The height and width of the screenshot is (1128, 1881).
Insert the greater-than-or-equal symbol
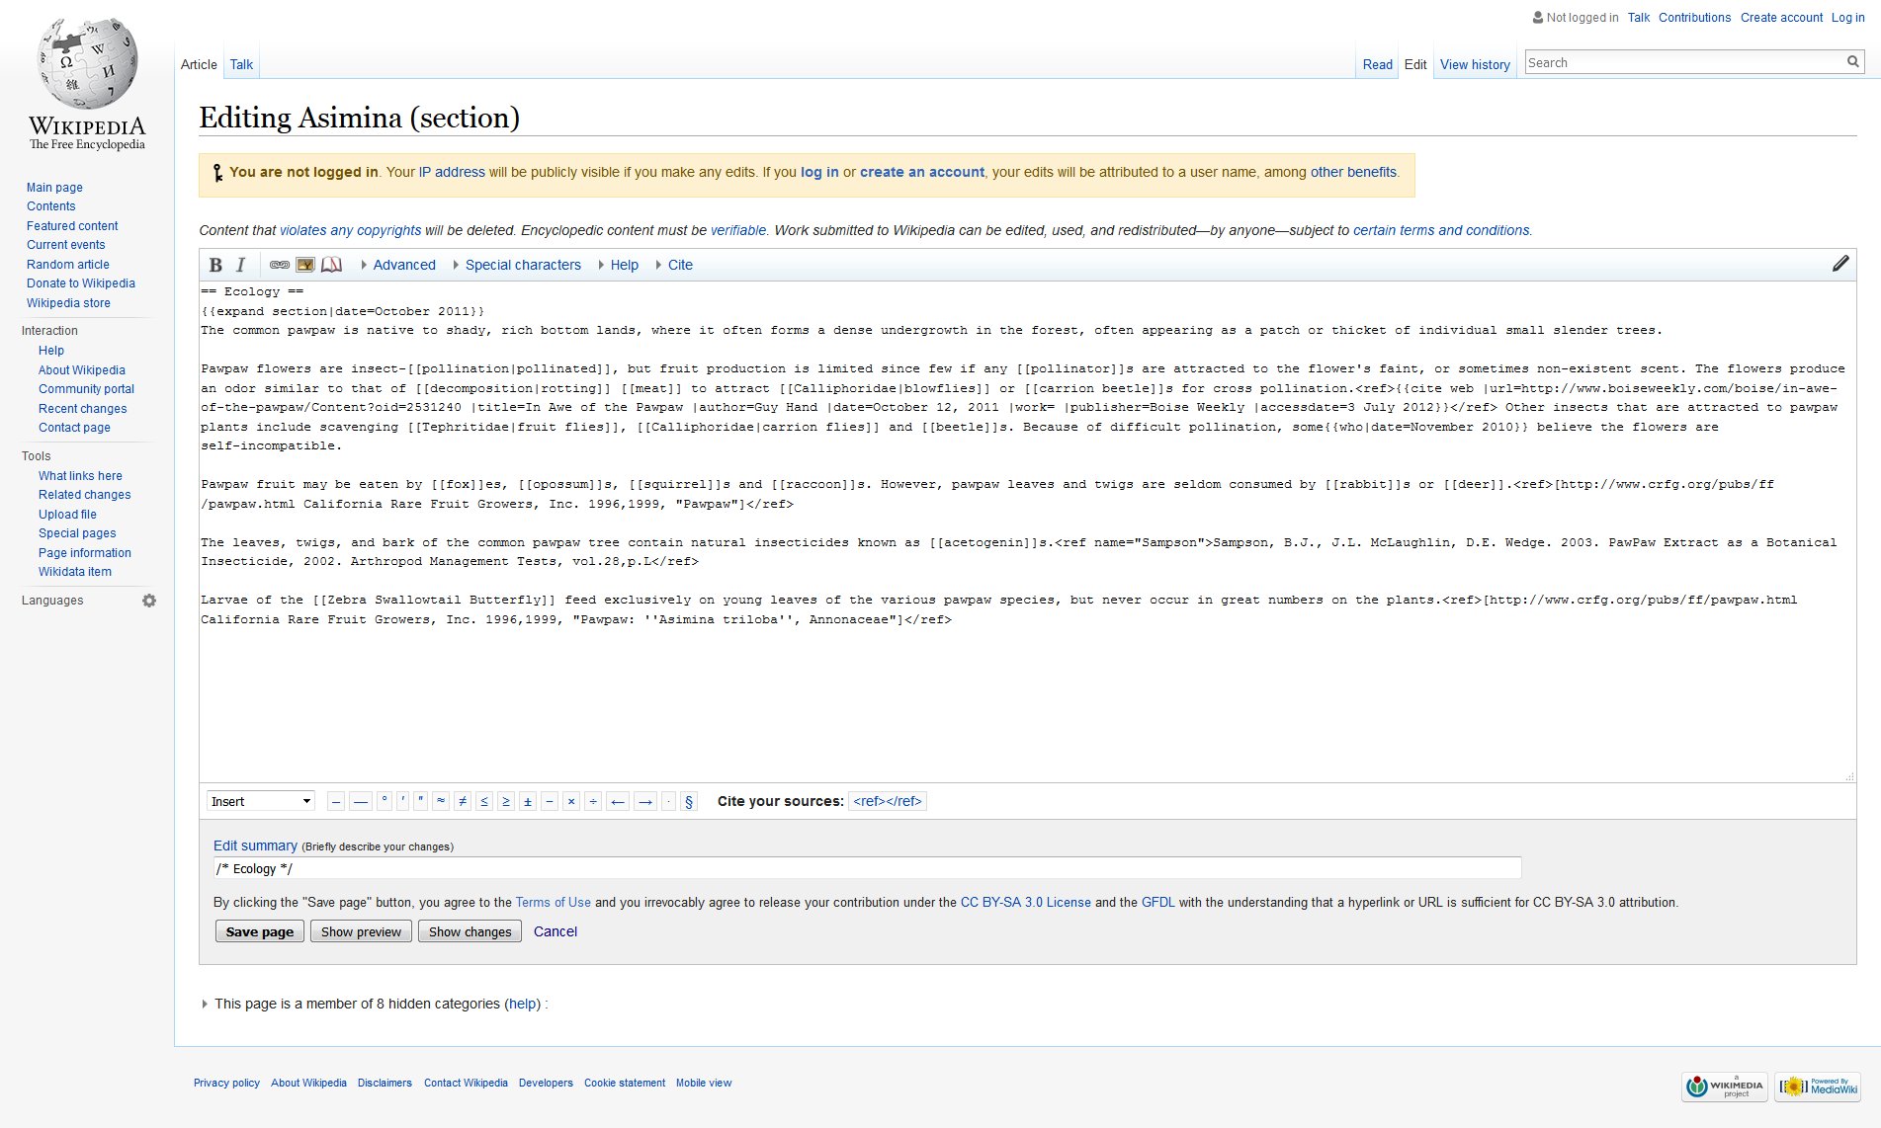[x=506, y=801]
